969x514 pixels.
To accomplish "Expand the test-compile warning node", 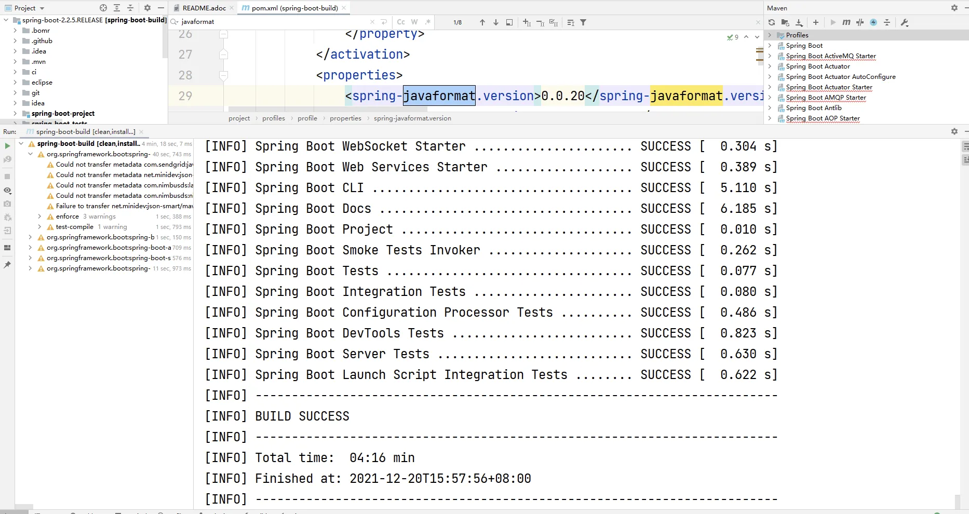I will pyautogui.click(x=39, y=227).
